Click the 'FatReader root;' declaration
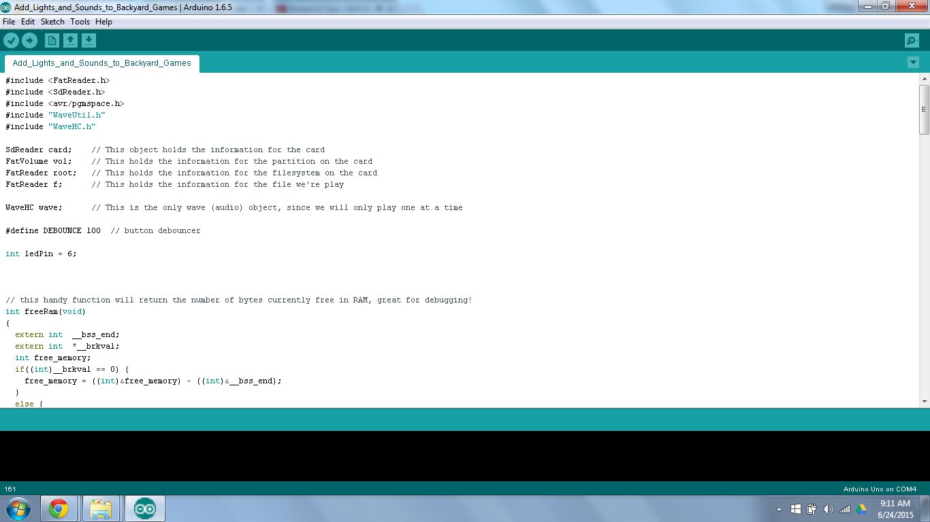This screenshot has width=930, height=522. tap(41, 173)
